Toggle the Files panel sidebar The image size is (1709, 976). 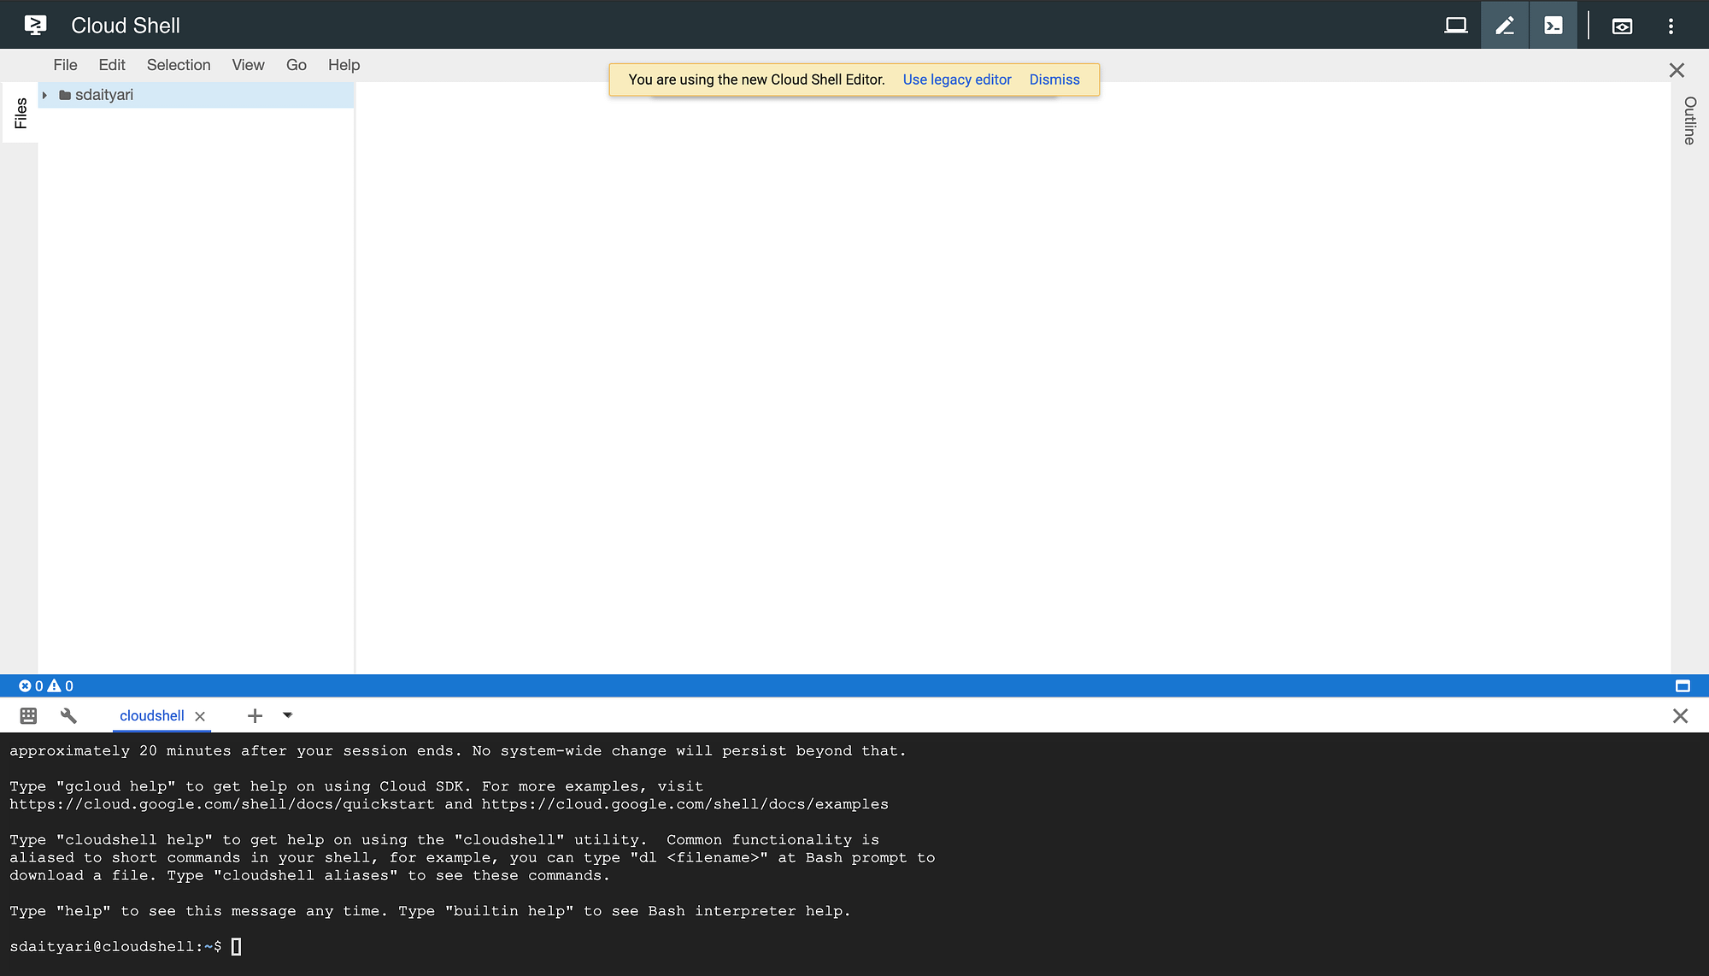click(x=19, y=111)
